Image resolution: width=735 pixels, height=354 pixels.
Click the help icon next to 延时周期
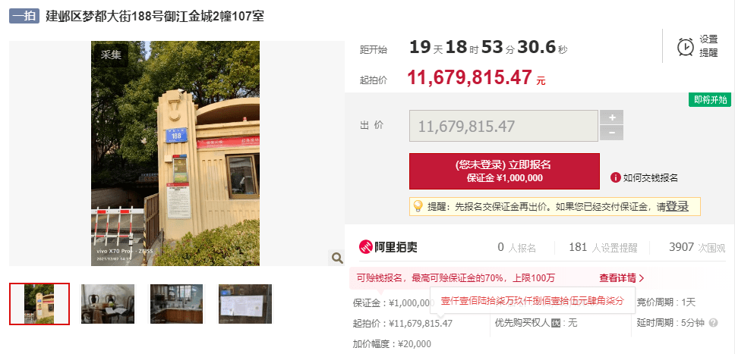coord(714,323)
